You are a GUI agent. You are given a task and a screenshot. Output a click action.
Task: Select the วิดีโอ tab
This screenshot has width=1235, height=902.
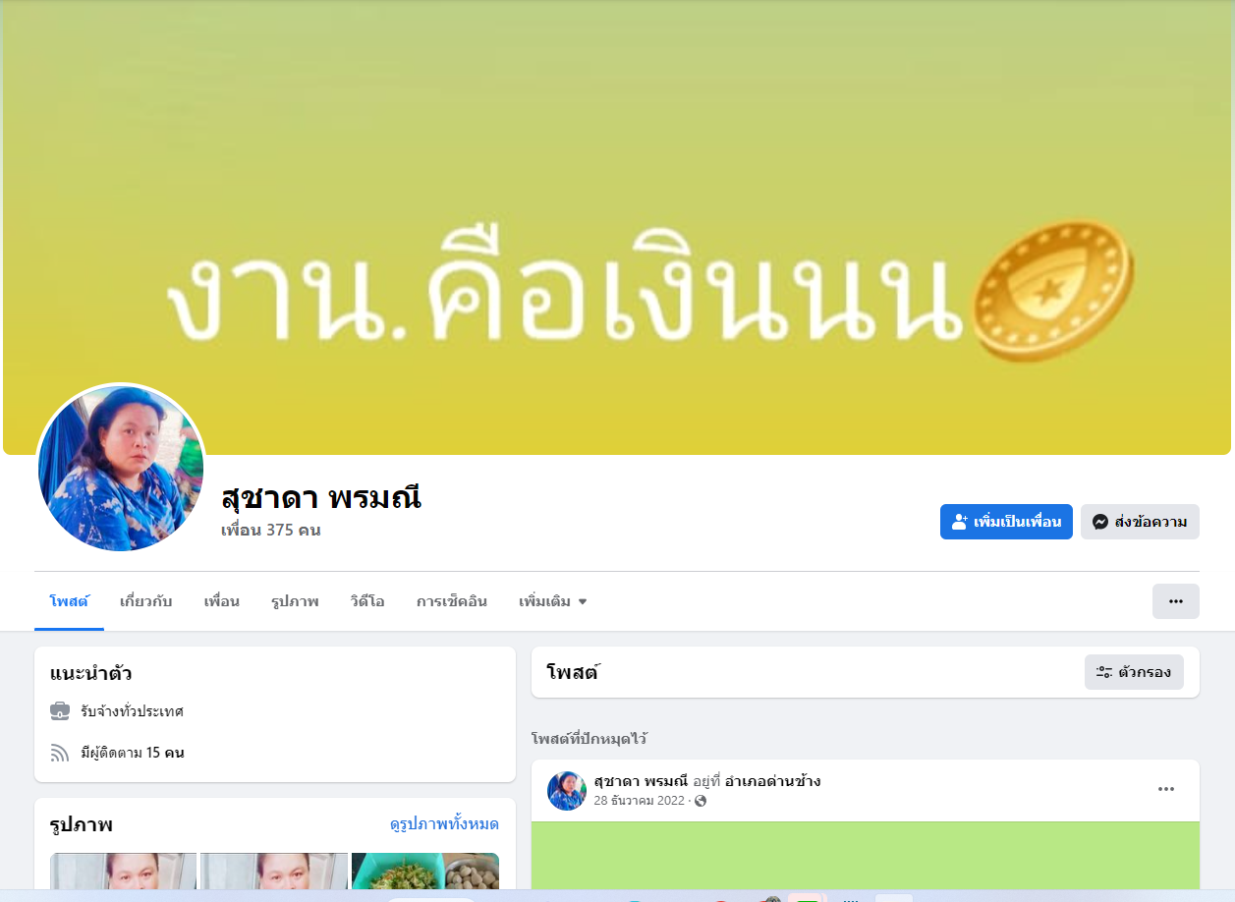tap(367, 601)
